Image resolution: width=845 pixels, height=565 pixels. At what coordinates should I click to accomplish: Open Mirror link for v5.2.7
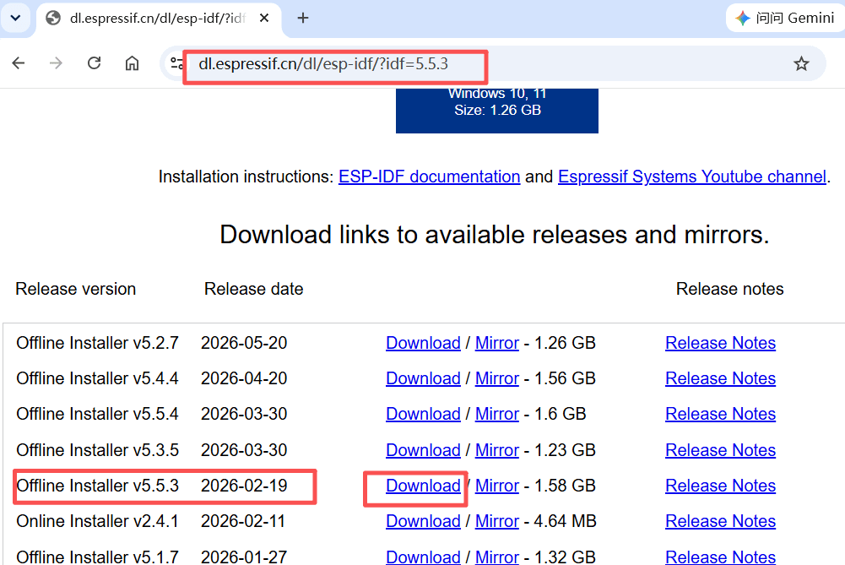497,343
